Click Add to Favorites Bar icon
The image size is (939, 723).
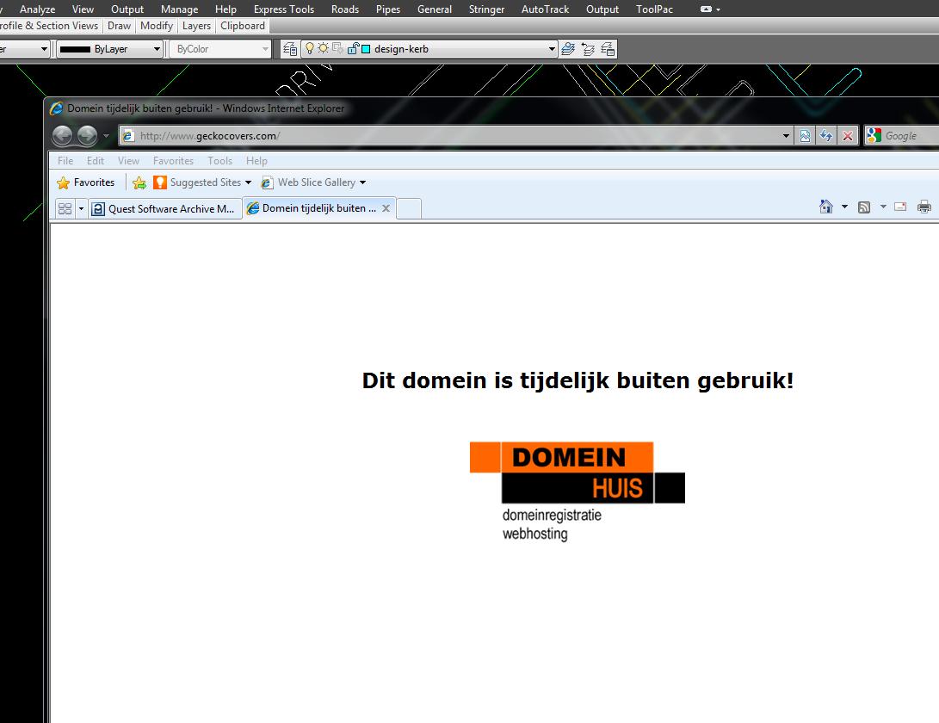pyautogui.click(x=139, y=182)
